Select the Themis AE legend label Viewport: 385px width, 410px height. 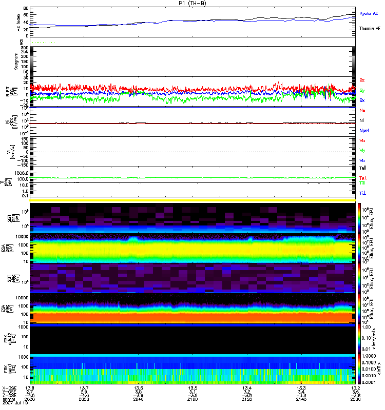pos(370,29)
